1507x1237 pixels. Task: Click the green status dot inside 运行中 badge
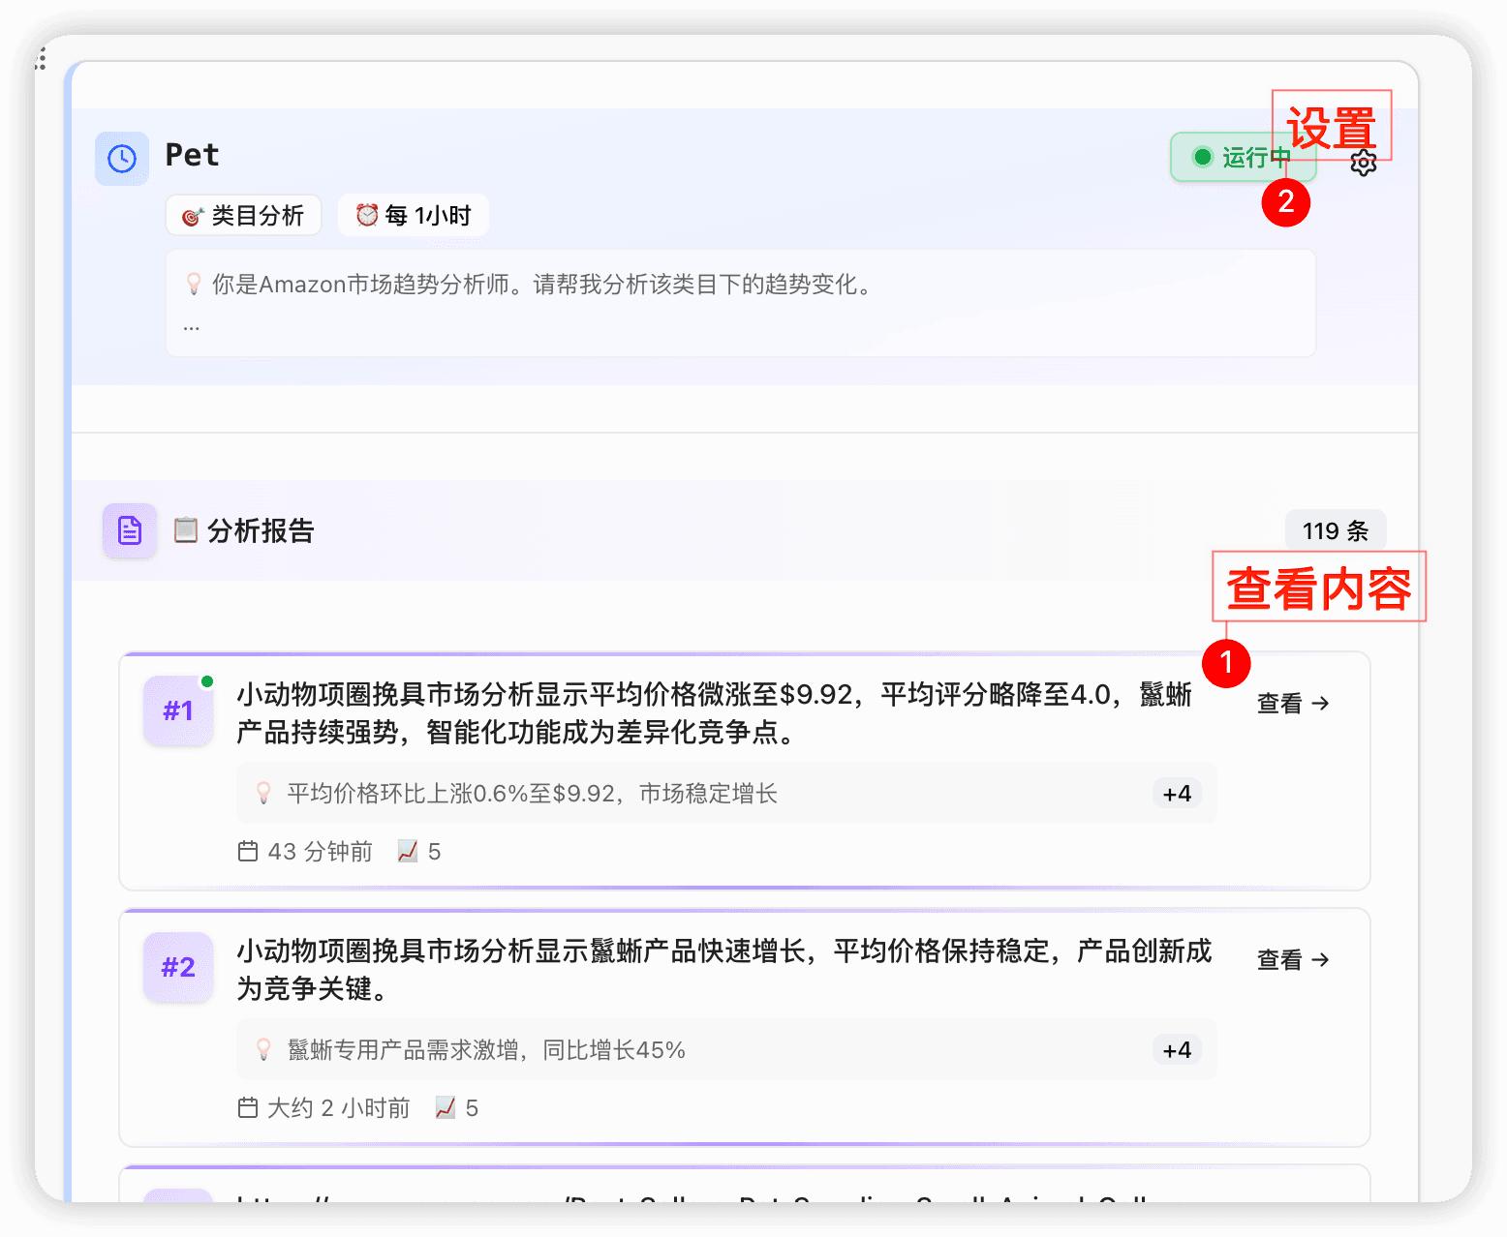coord(1202,156)
